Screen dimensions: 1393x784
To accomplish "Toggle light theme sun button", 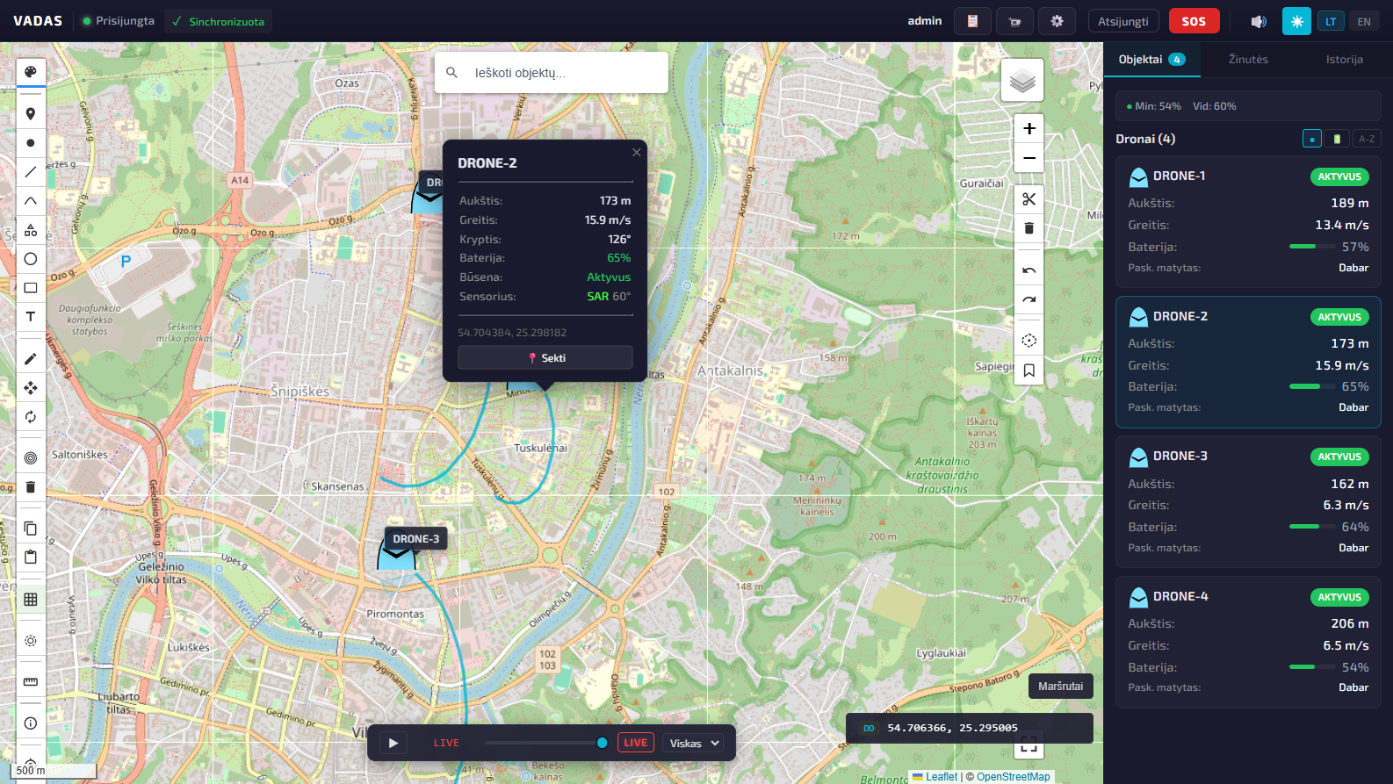I will [x=1296, y=21].
